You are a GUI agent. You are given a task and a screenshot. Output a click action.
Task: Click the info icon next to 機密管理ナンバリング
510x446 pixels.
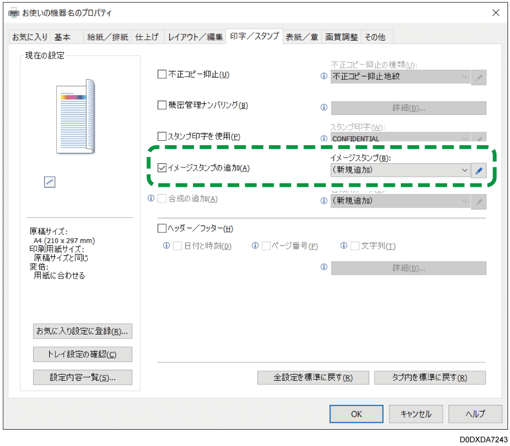click(324, 108)
